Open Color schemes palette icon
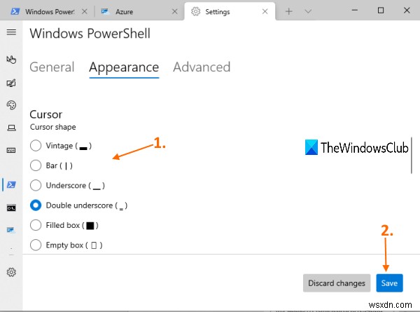The width and height of the screenshot is (420, 312). pyautogui.click(x=11, y=105)
